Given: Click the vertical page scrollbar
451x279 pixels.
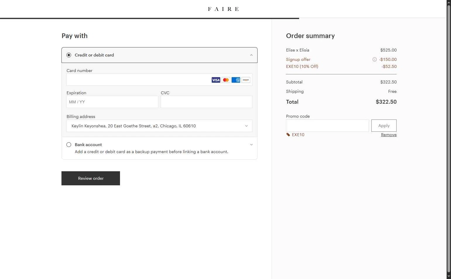Looking at the screenshot, I should 449,138.
